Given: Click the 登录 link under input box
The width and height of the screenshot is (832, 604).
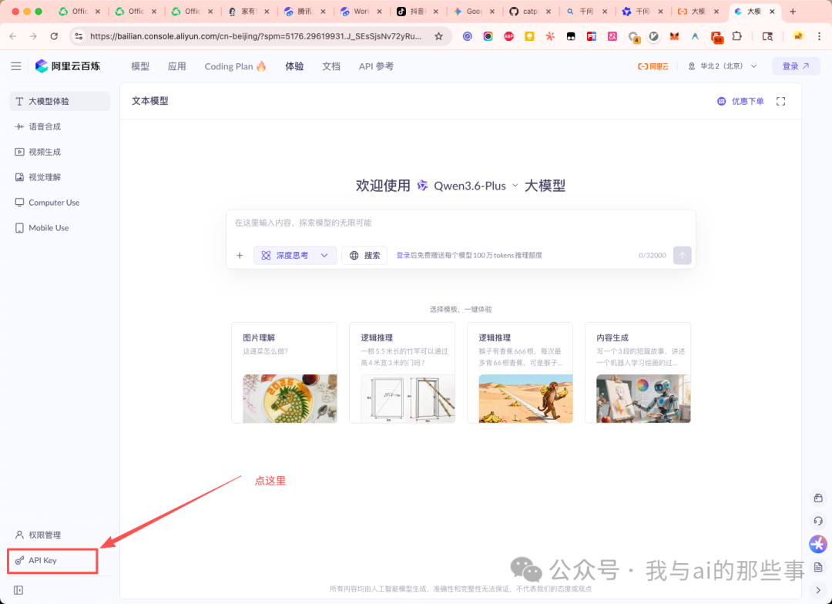Looking at the screenshot, I should point(403,255).
